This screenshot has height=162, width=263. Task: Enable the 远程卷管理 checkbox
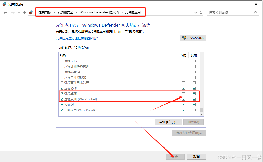click(62, 72)
